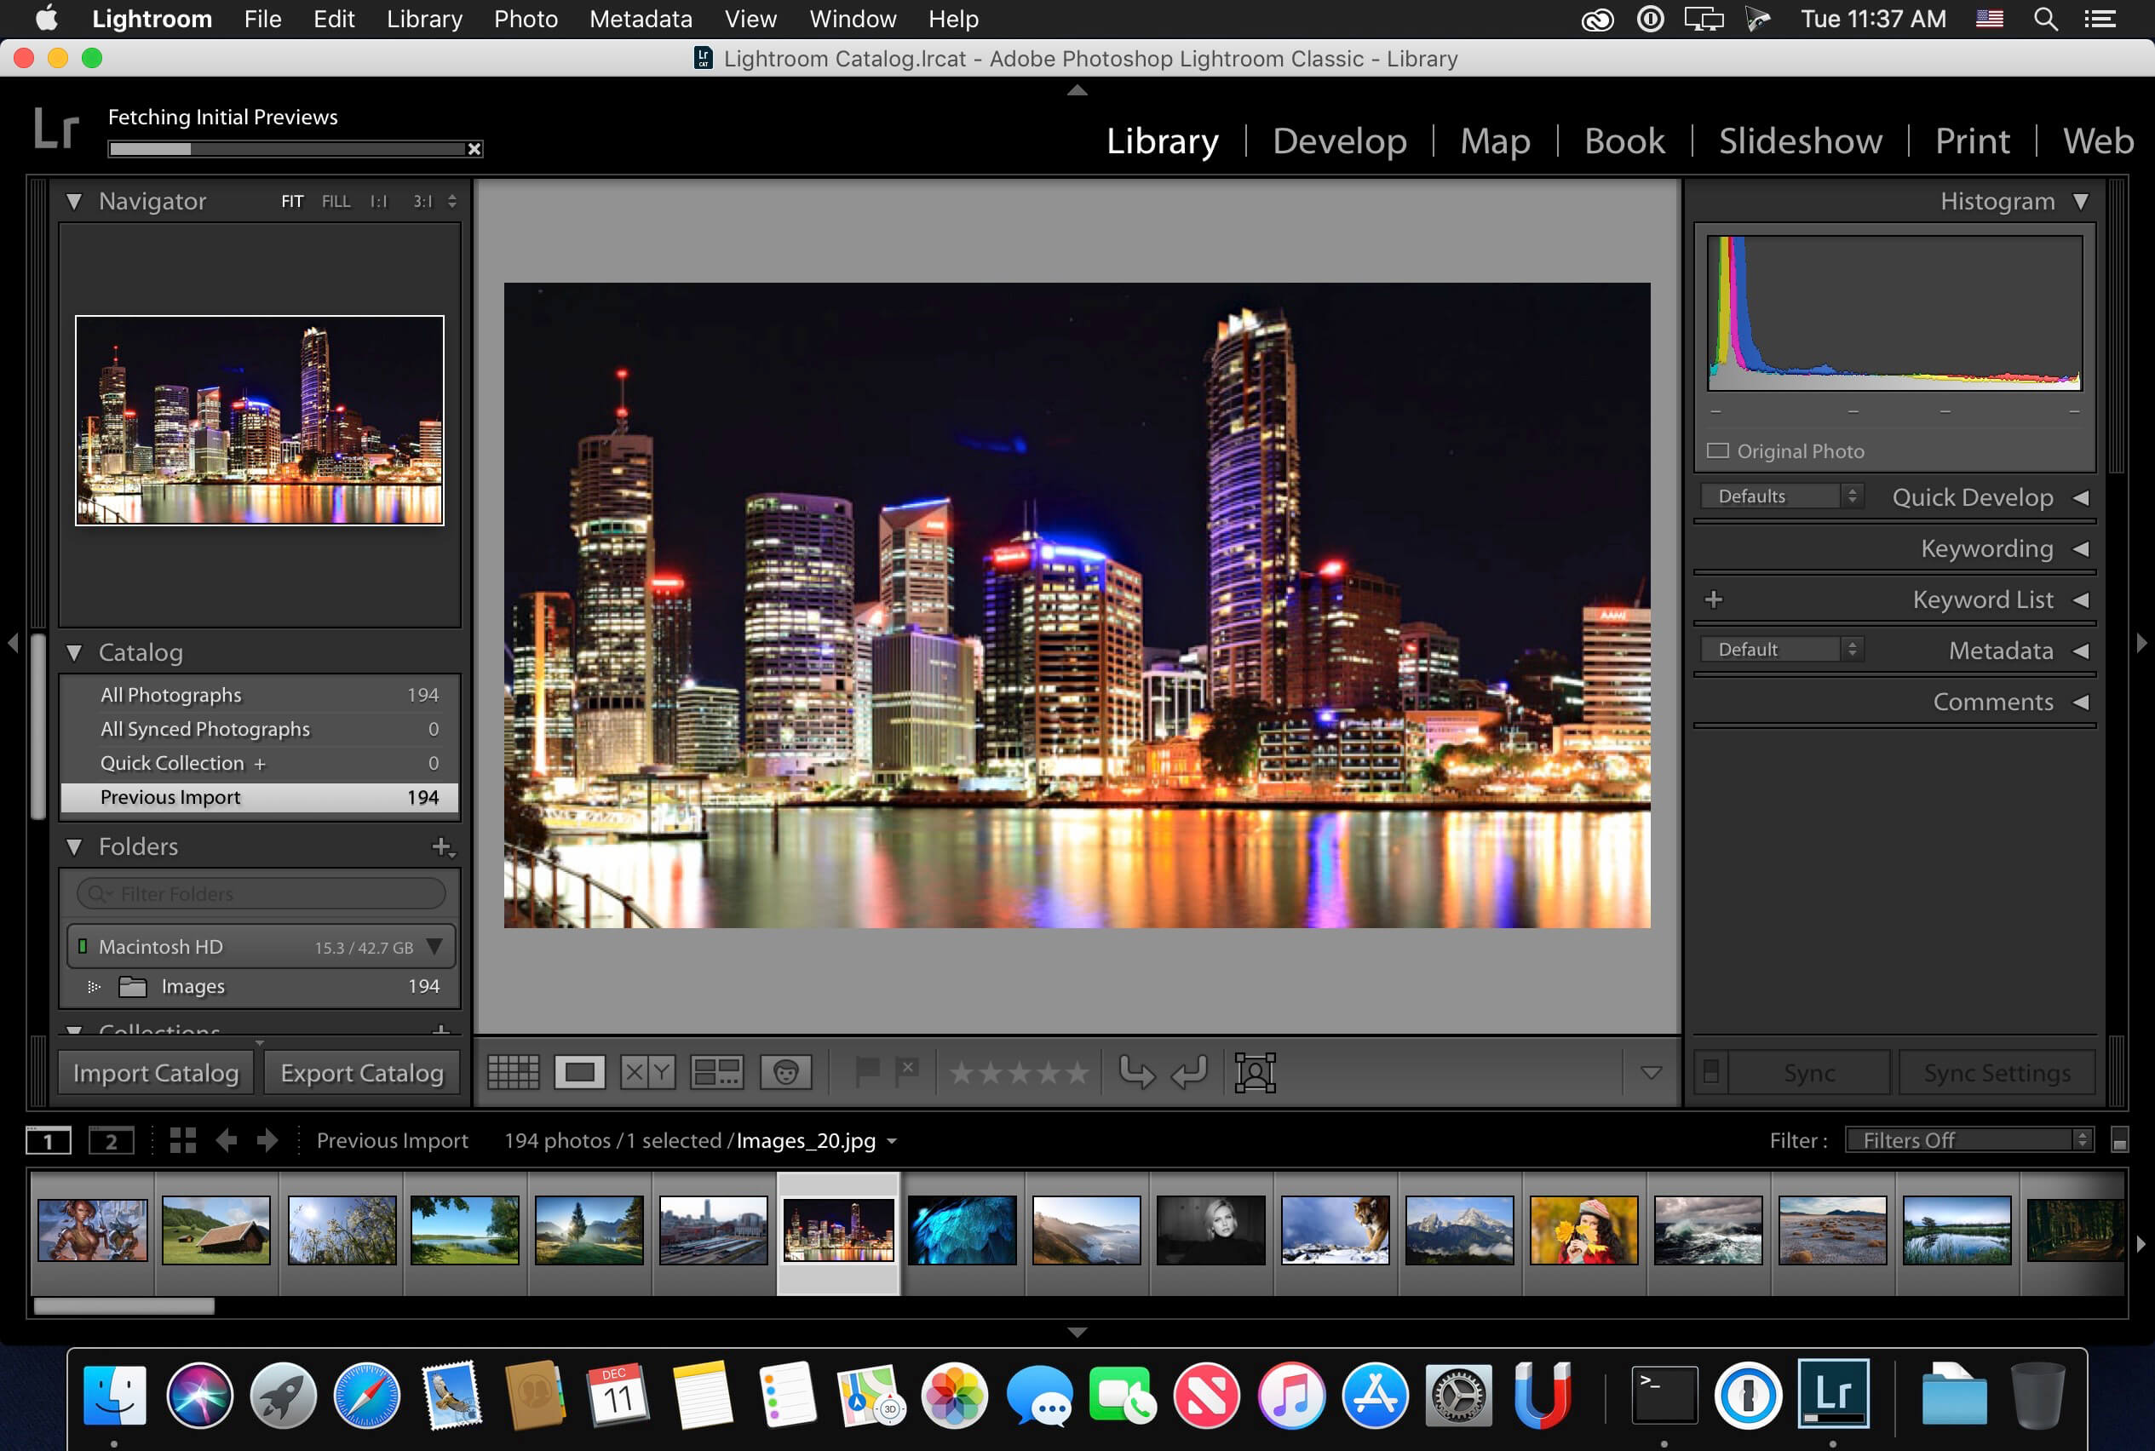Open the Metadata dropdown selector
This screenshot has width=2155, height=1451.
[1786, 648]
